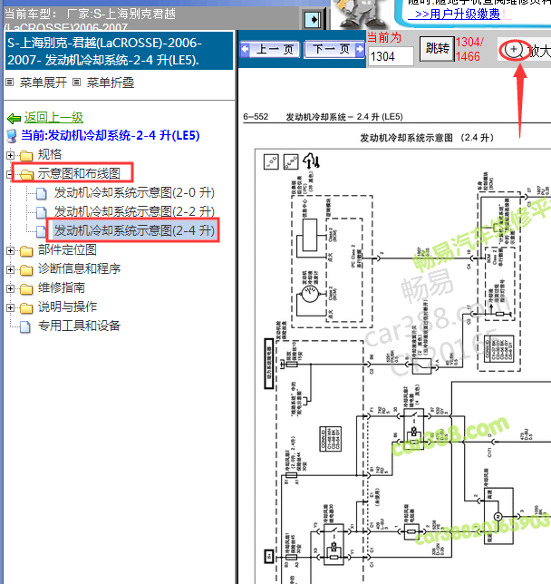Click the page icon beside 2-0 升 entry
Viewport: 551px width, 584px height.
42,194
